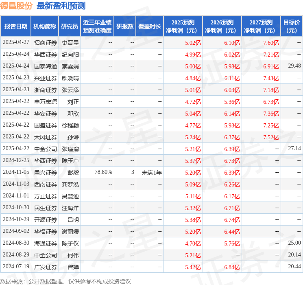Click the 德昌股份 title text
Image resolution: width=303 pixels, height=285 pixels.
[16, 6]
